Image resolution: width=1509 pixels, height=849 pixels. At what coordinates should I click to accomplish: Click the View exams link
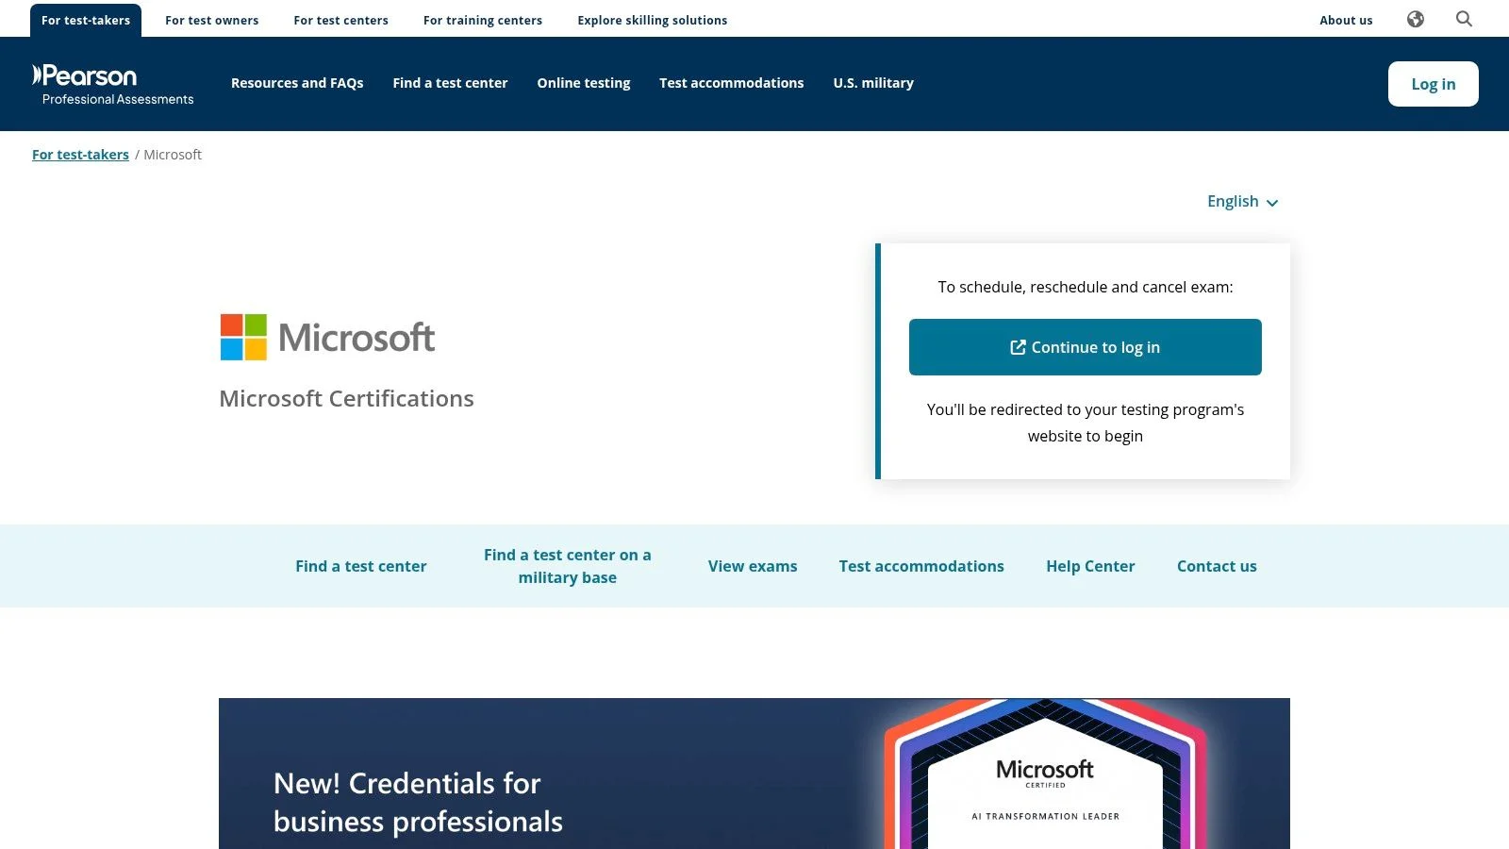[753, 566]
